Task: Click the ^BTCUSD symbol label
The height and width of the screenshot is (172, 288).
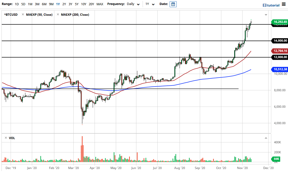Action: [11, 14]
